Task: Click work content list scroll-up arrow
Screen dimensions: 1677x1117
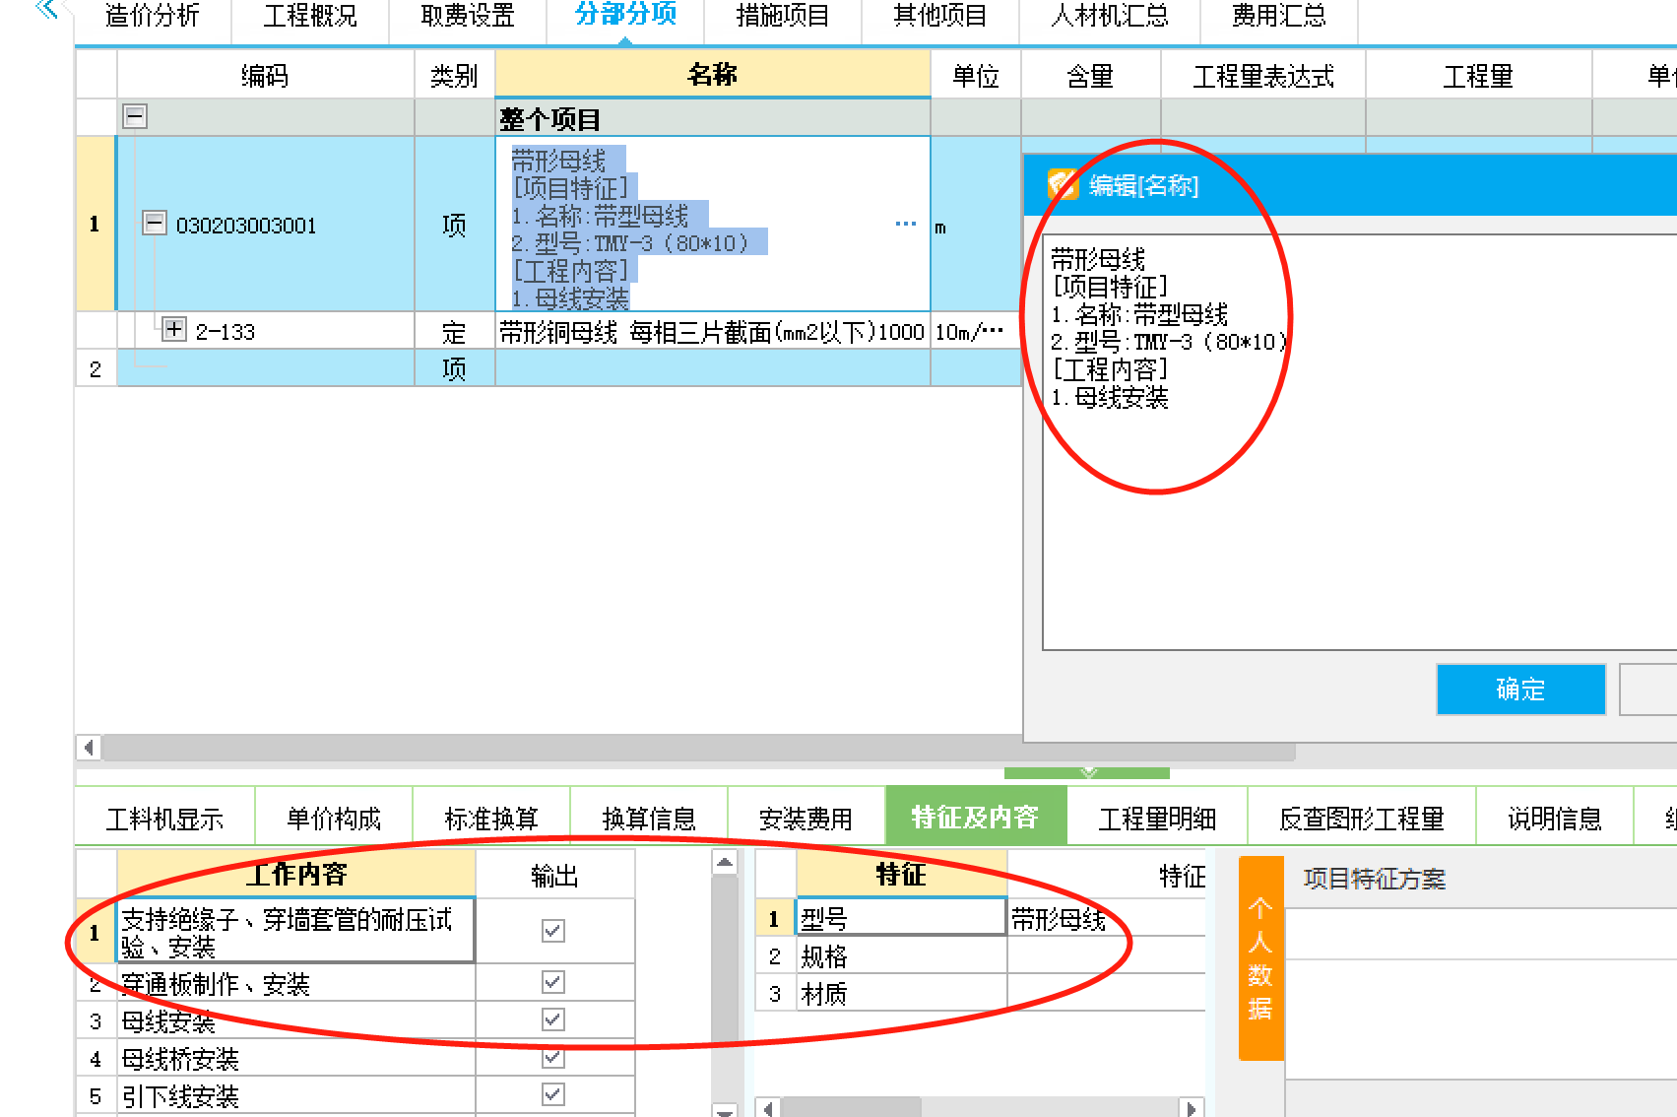Action: (725, 862)
